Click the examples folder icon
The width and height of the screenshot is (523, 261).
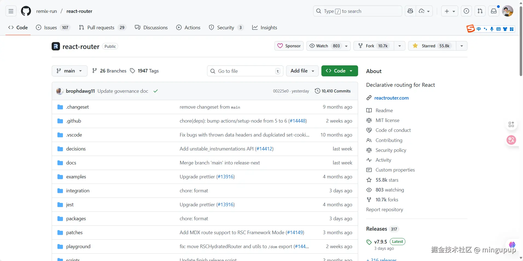point(60,177)
